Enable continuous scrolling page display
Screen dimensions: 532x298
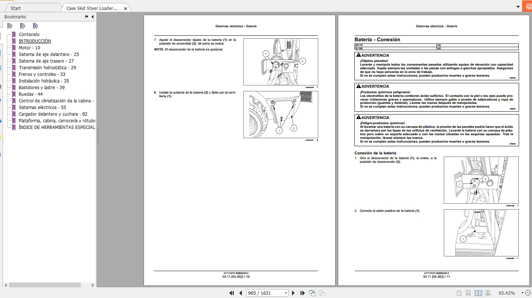click(468, 293)
